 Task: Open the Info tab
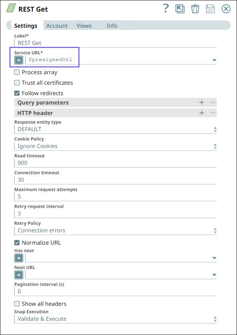[112, 26]
